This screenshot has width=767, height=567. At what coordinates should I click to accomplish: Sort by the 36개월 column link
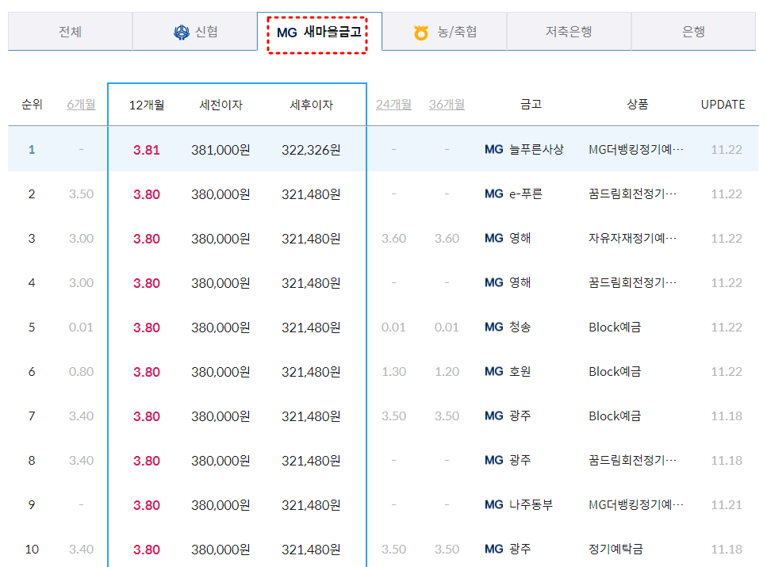pyautogui.click(x=447, y=104)
